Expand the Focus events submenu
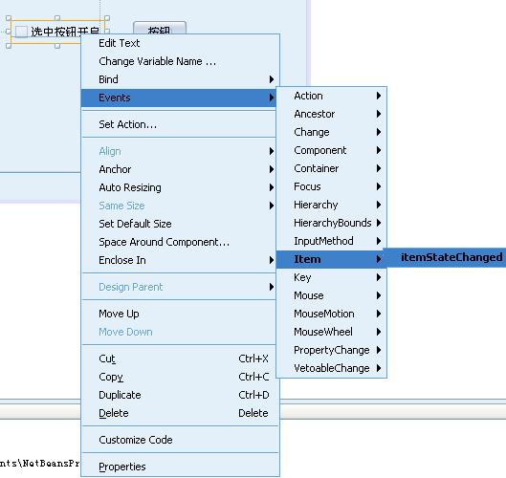 click(331, 186)
